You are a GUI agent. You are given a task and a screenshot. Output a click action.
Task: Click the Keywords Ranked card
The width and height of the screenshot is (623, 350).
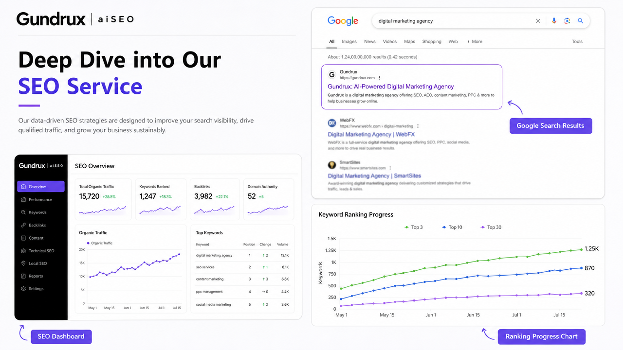click(x=160, y=199)
